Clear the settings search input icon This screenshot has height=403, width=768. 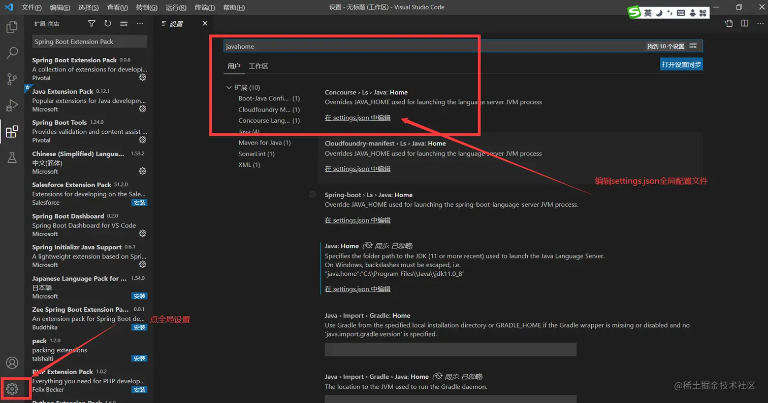(x=693, y=46)
